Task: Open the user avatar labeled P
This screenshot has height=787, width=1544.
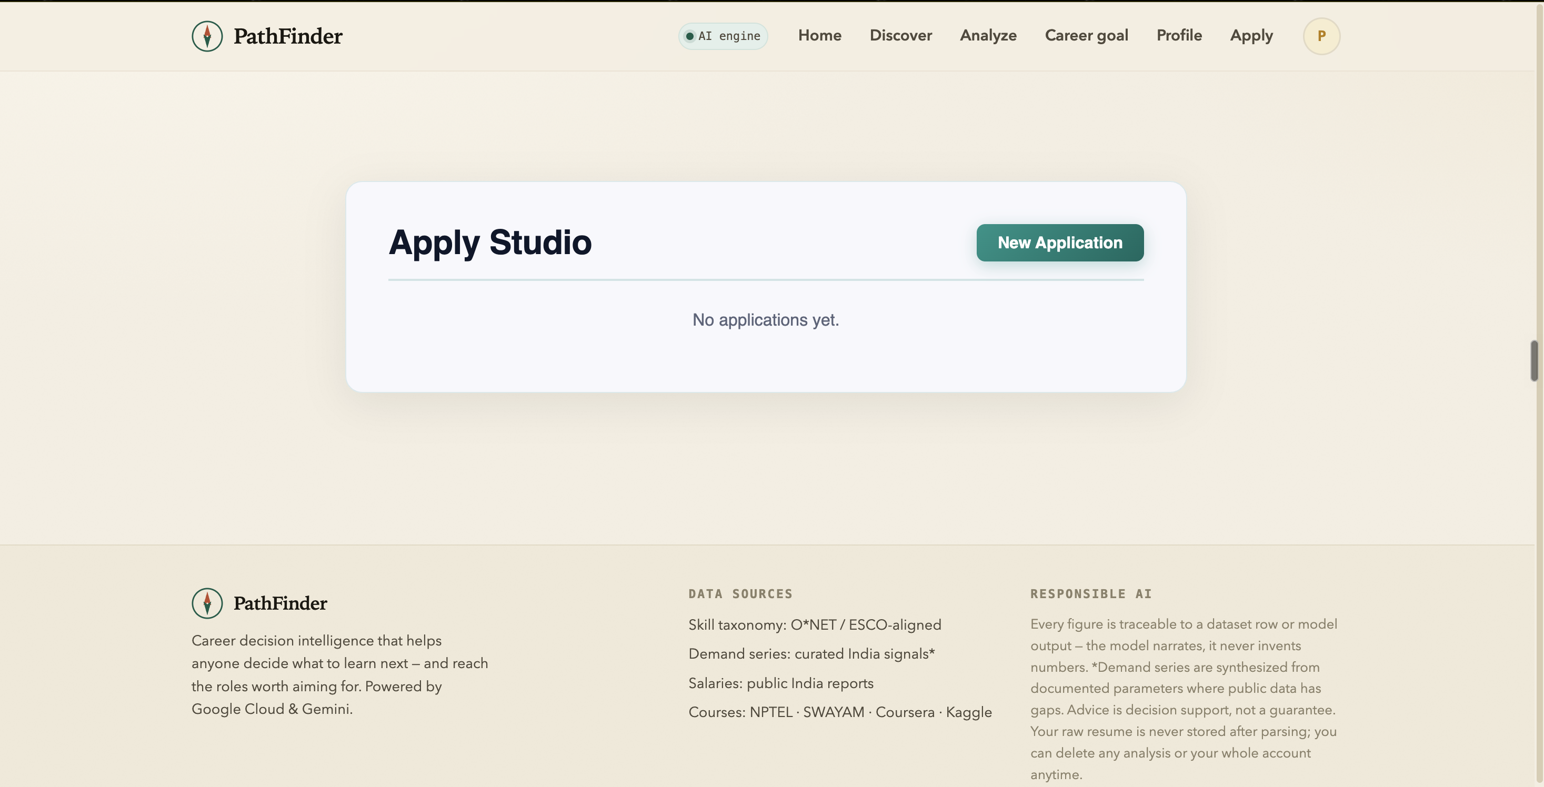Action: click(x=1321, y=36)
